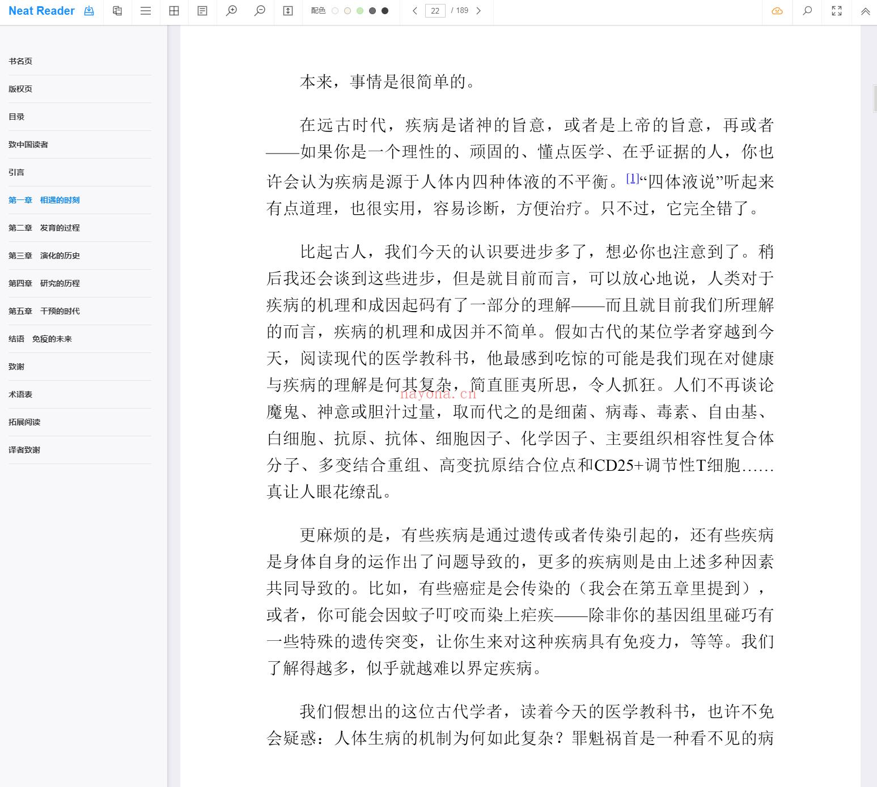Select 第三章 演化的历史 in contents
This screenshot has width=877, height=787.
click(80, 256)
